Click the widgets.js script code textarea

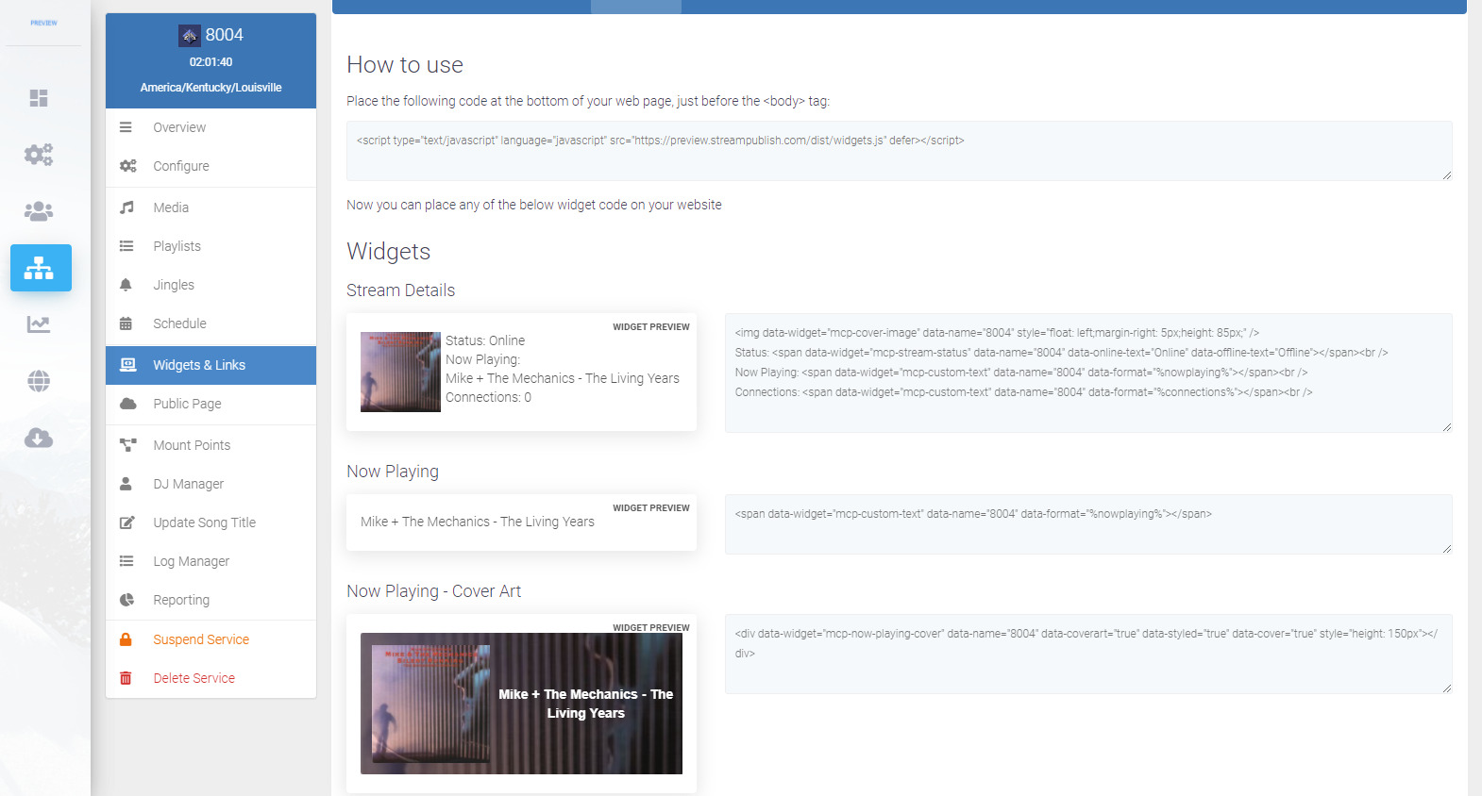(900, 151)
